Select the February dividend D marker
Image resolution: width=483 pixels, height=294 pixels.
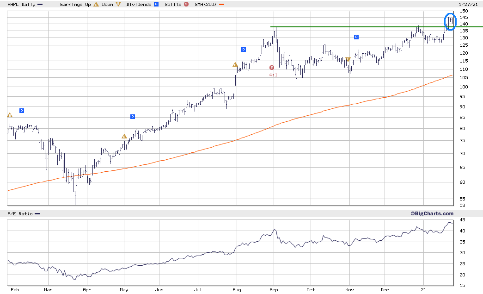coord(22,111)
